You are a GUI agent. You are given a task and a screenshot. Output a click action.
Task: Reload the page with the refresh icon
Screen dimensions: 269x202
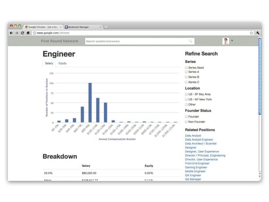coord(22,33)
